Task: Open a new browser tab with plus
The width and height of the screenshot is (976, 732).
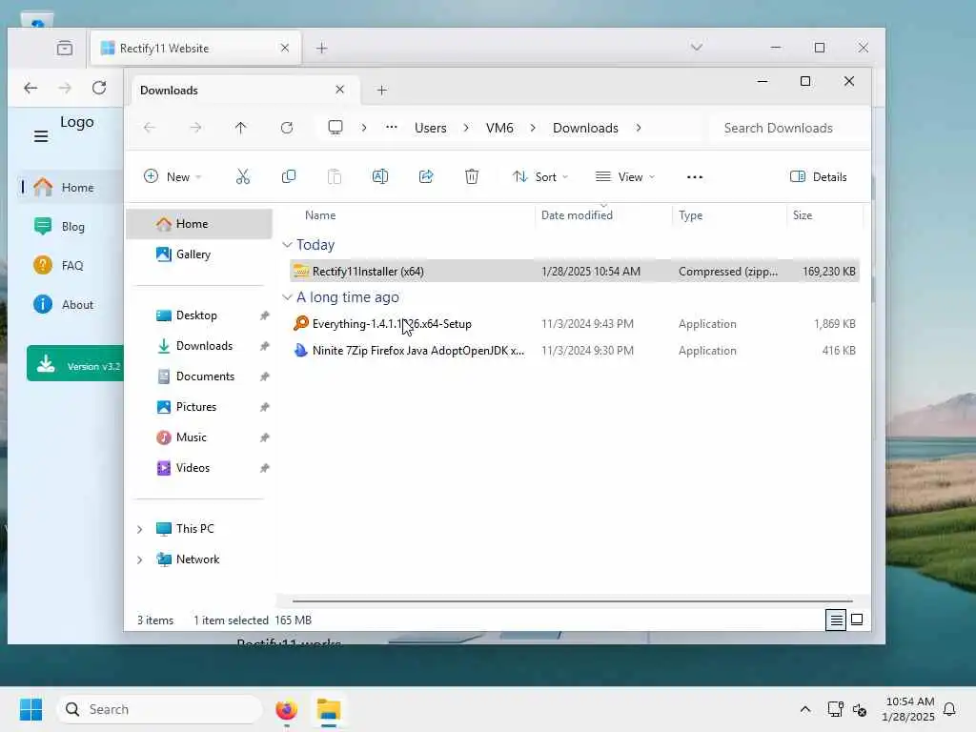Action: tap(322, 48)
